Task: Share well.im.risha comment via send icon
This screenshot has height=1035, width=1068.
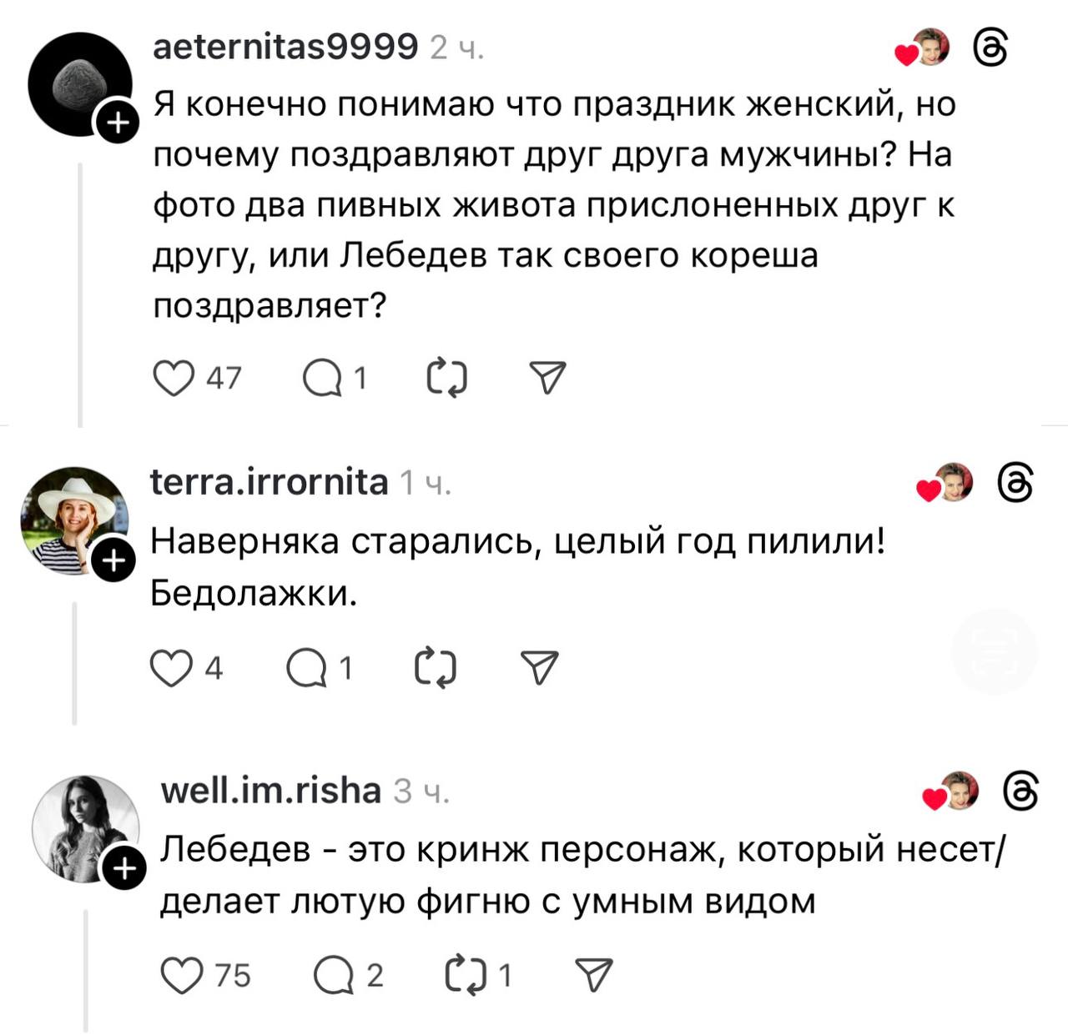Action: (x=594, y=974)
